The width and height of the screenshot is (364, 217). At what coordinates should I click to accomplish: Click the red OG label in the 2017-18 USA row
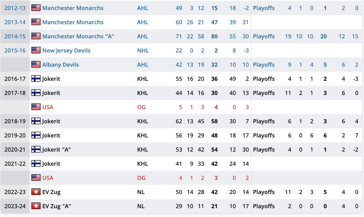tap(141, 107)
